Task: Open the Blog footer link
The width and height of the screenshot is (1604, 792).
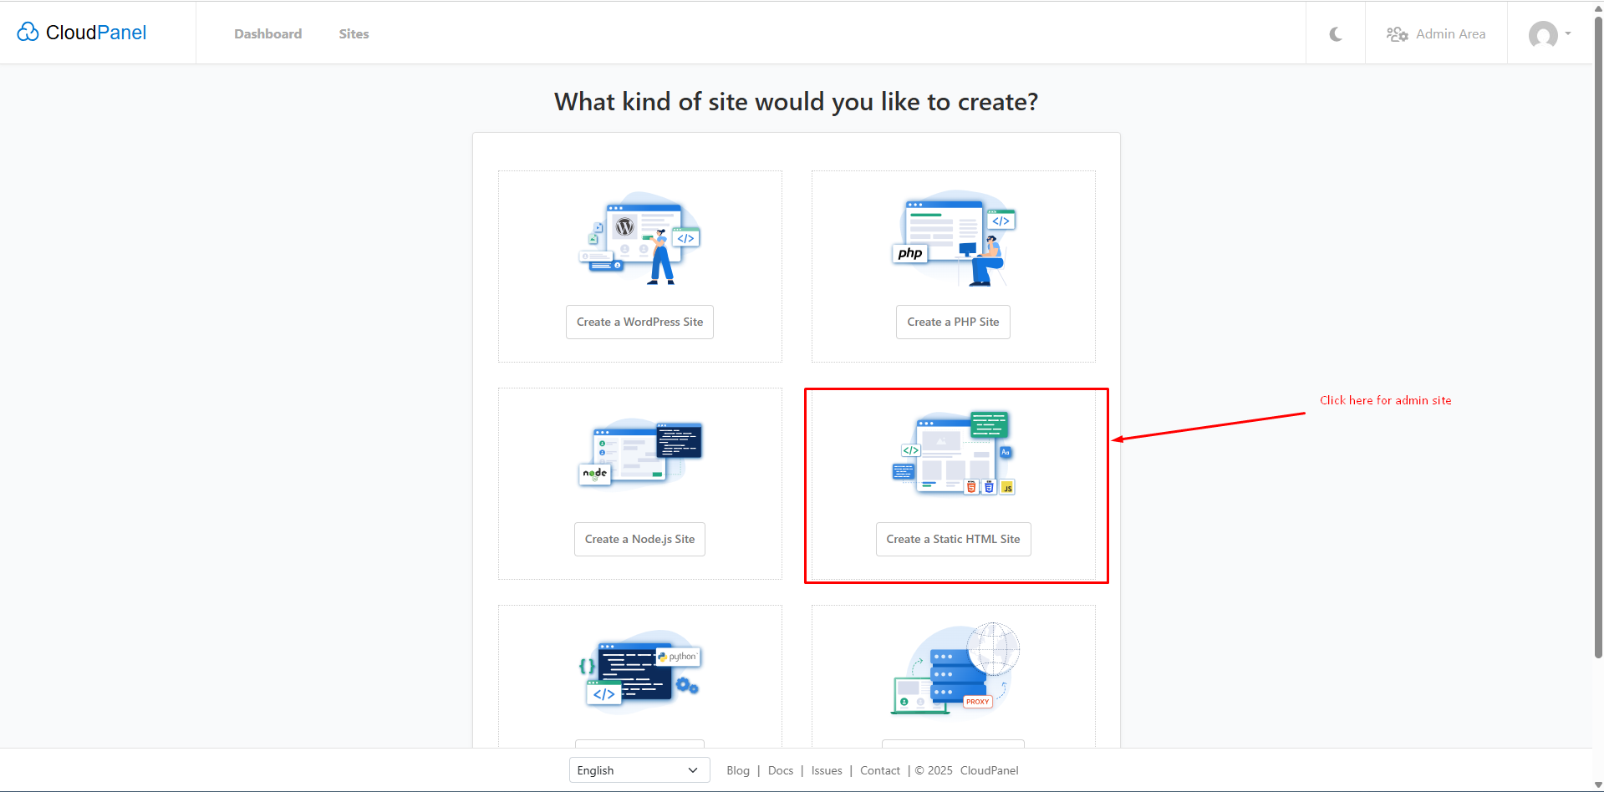Action: (738, 770)
